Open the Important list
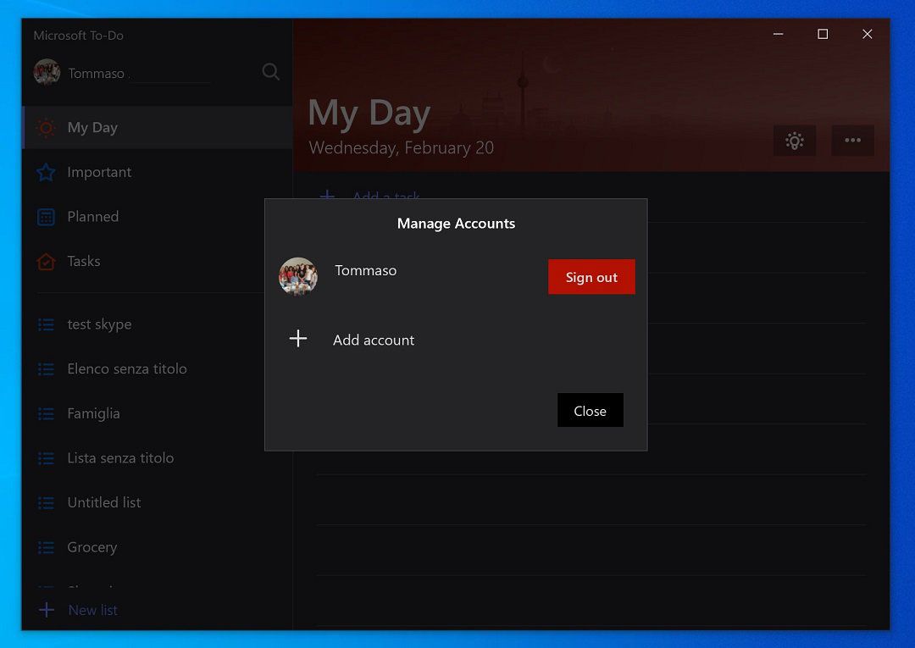Screen dimensions: 915x648 [157, 172]
